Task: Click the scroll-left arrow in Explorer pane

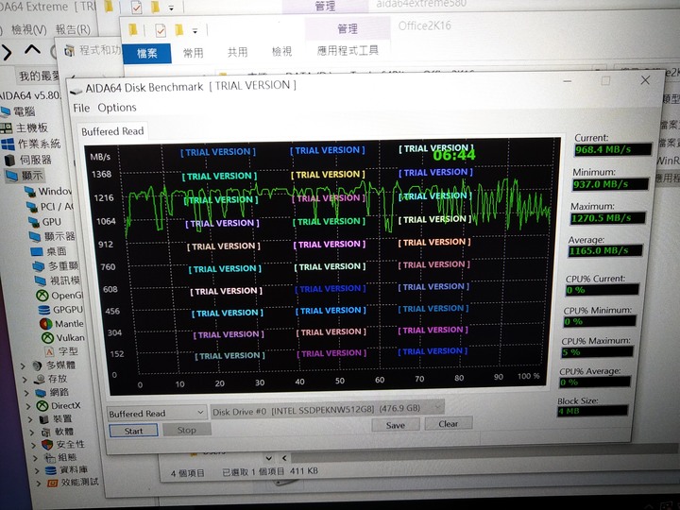Action: [x=284, y=458]
